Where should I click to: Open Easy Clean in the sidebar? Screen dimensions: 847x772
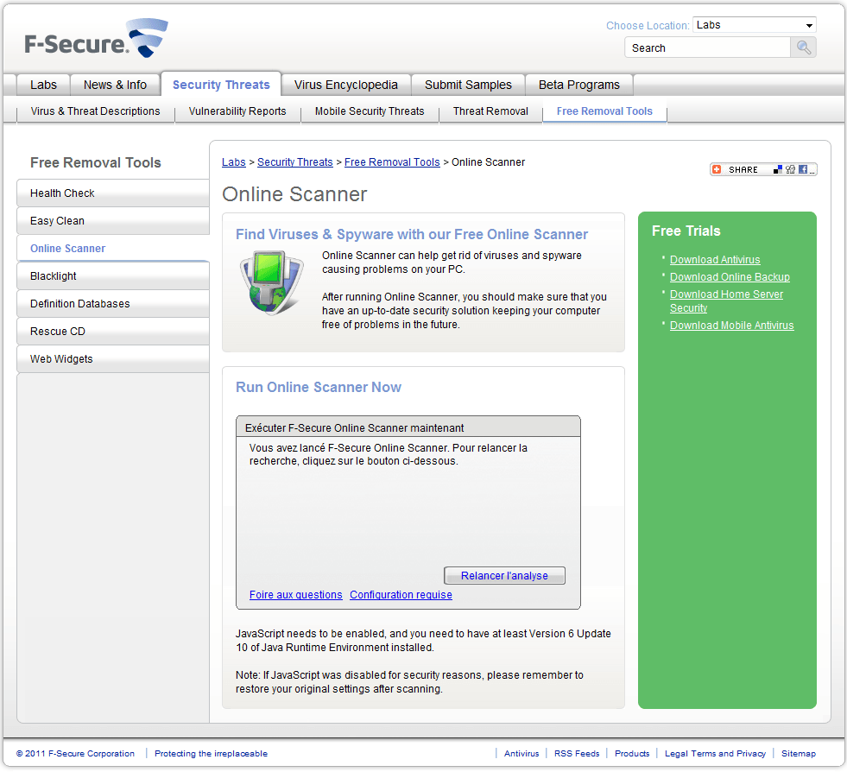click(x=113, y=221)
